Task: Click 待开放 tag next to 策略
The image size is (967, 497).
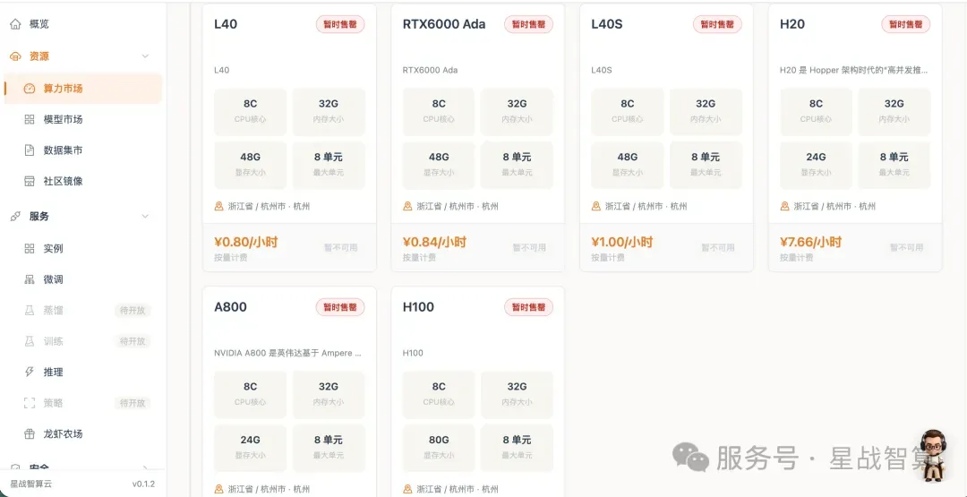Action: click(x=133, y=403)
